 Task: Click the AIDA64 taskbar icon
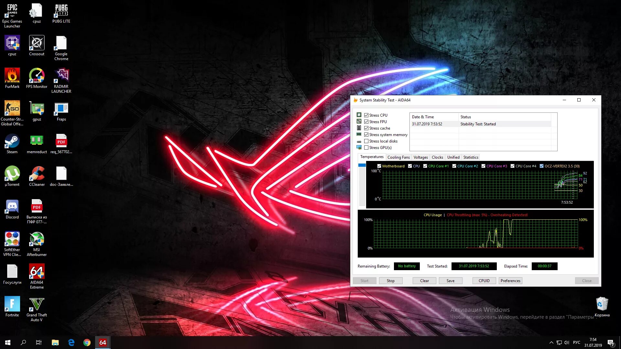click(103, 343)
